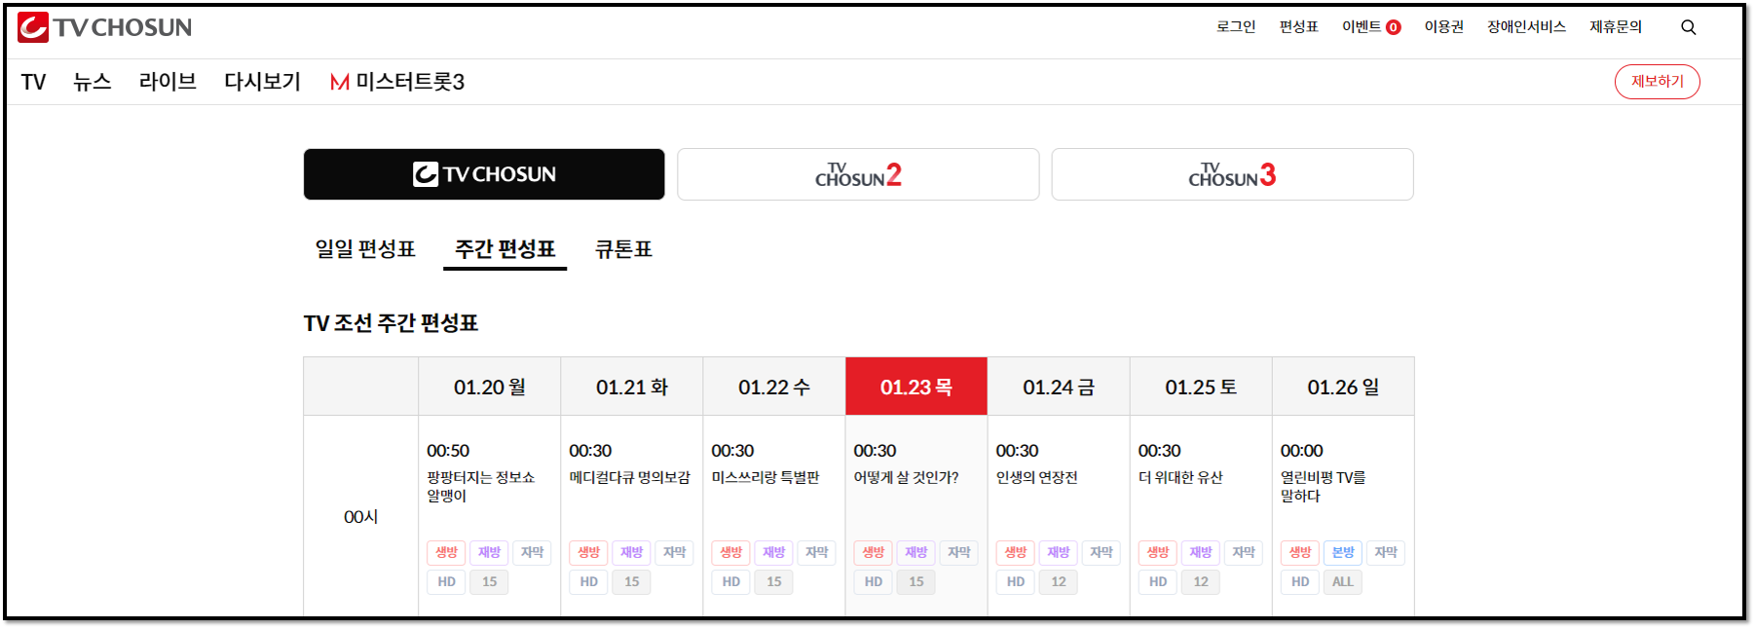Click the 제보하기 button

click(x=1657, y=82)
